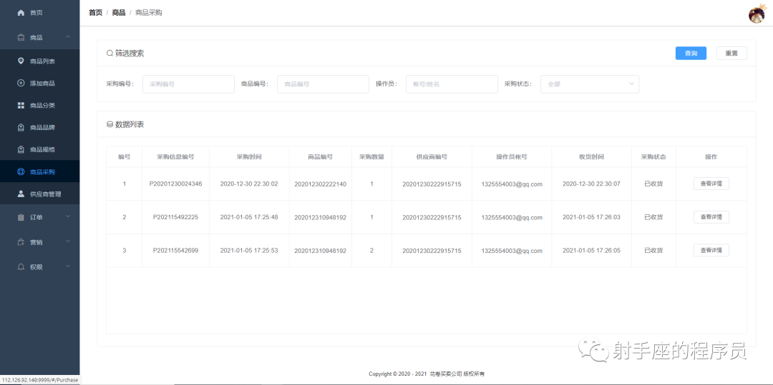The width and height of the screenshot is (773, 385).
Task: Open 添加商品 menu item
Action: 40,83
